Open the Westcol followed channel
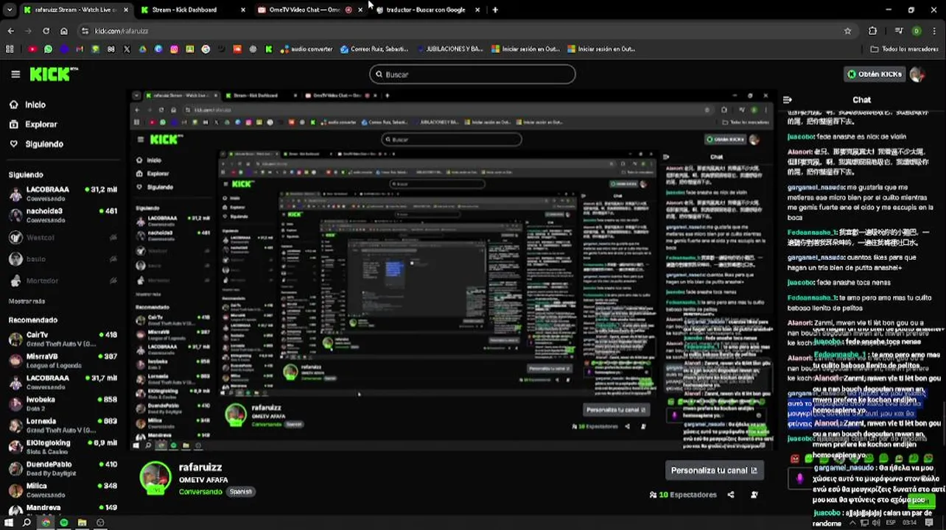The image size is (946, 530). tap(63, 237)
